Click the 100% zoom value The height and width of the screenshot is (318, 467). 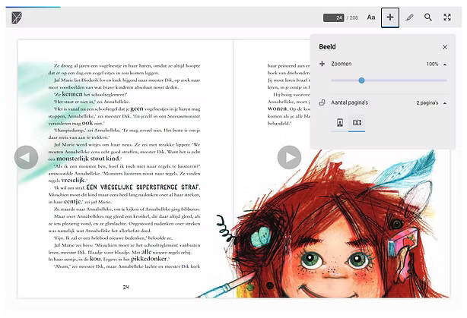432,65
